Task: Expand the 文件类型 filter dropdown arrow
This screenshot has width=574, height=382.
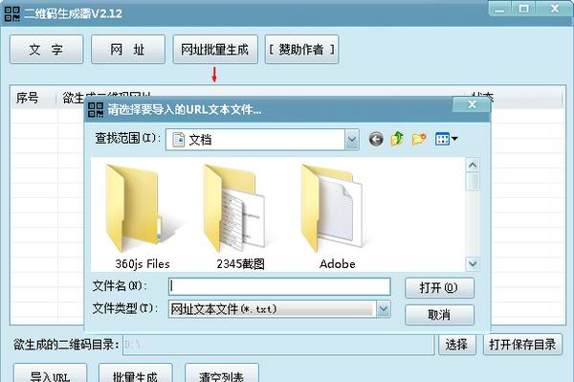Action: tap(384, 309)
